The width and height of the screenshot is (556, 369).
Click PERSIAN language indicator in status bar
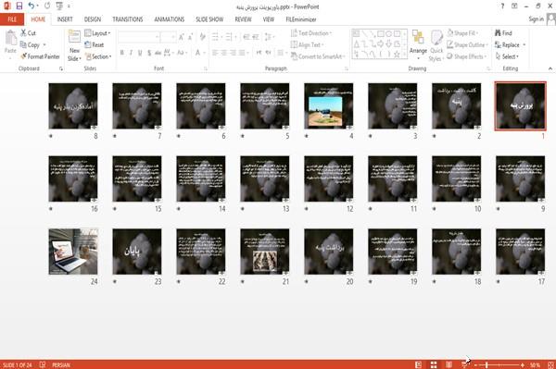pos(61,364)
